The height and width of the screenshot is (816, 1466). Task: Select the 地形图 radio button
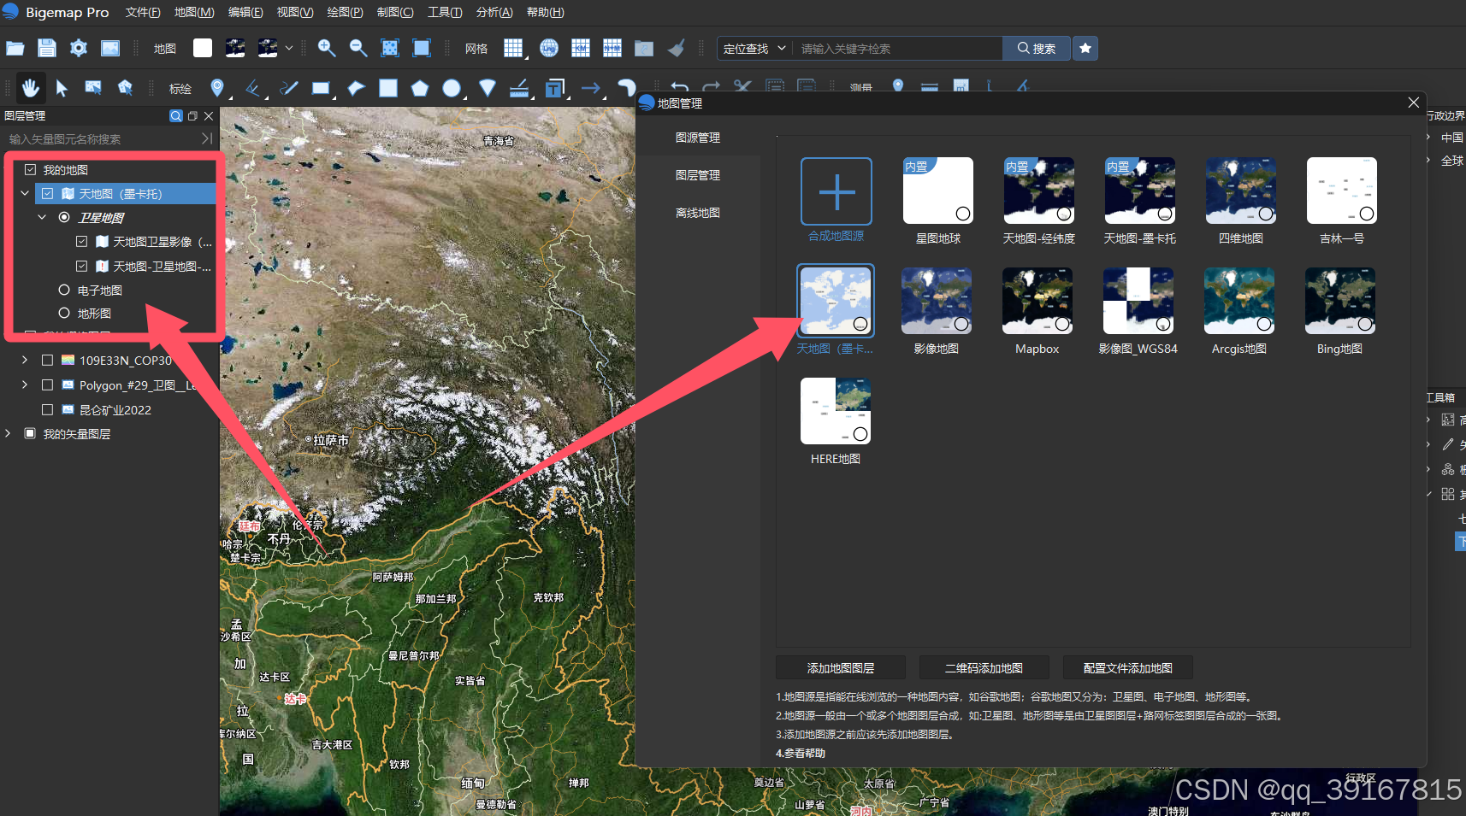click(64, 313)
